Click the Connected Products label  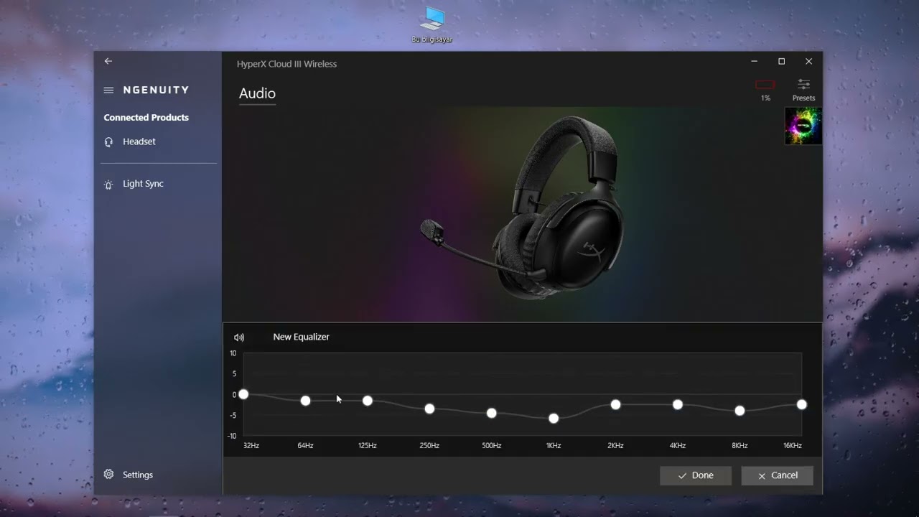pos(146,117)
